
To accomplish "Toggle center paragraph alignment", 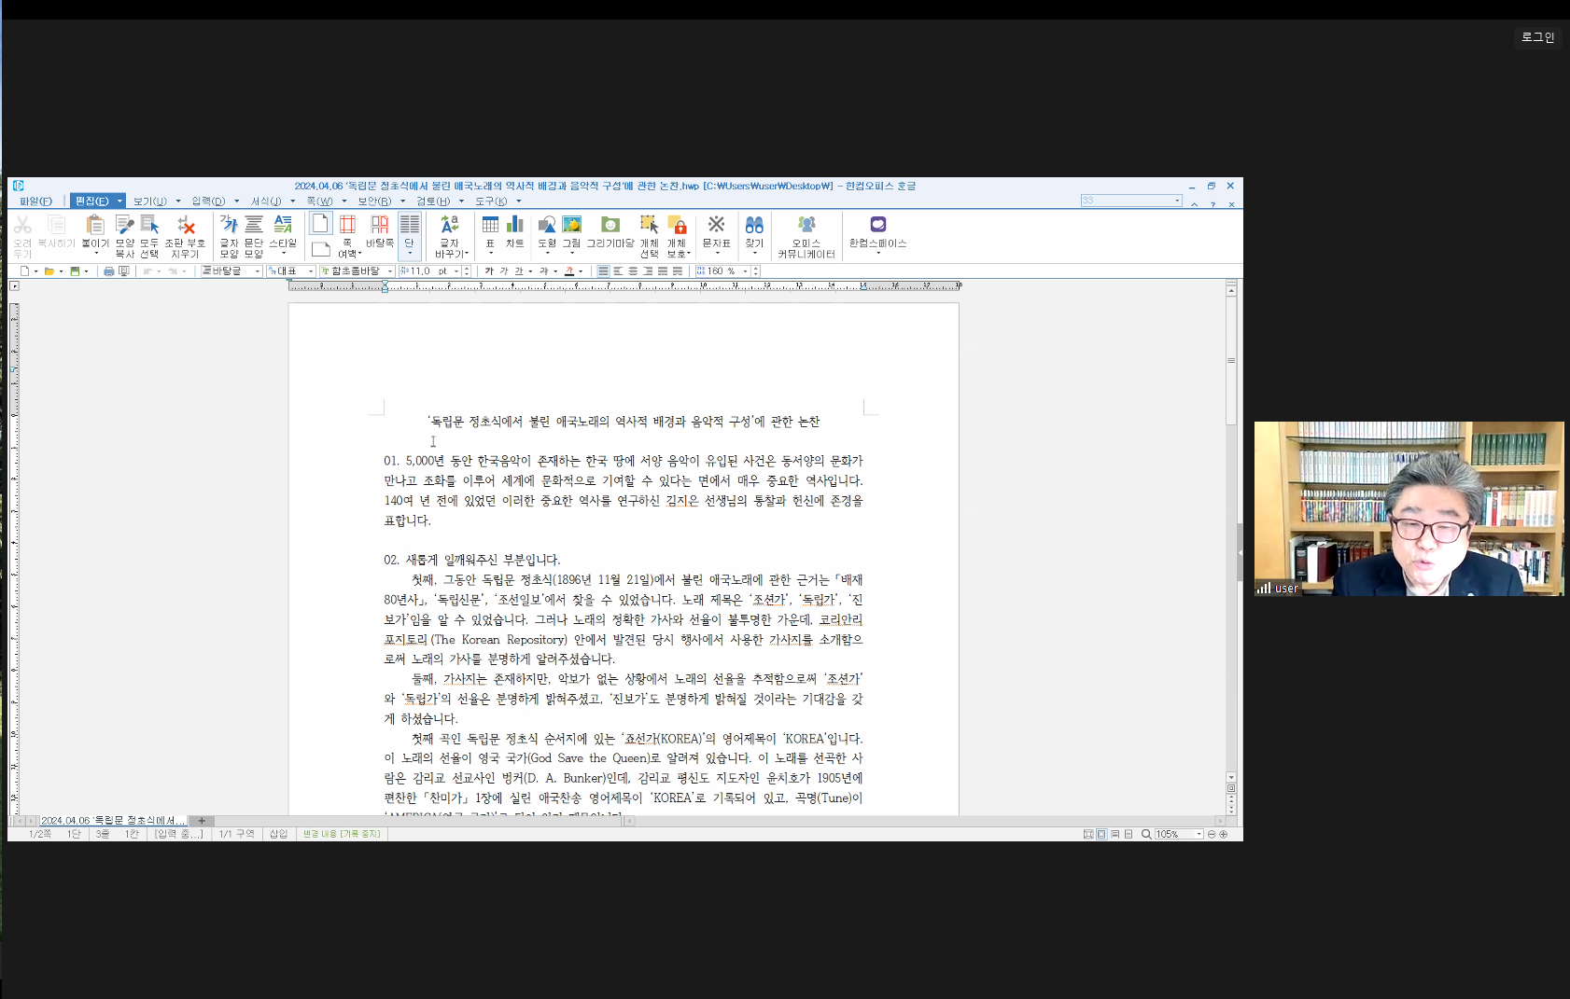I will pyautogui.click(x=633, y=271).
